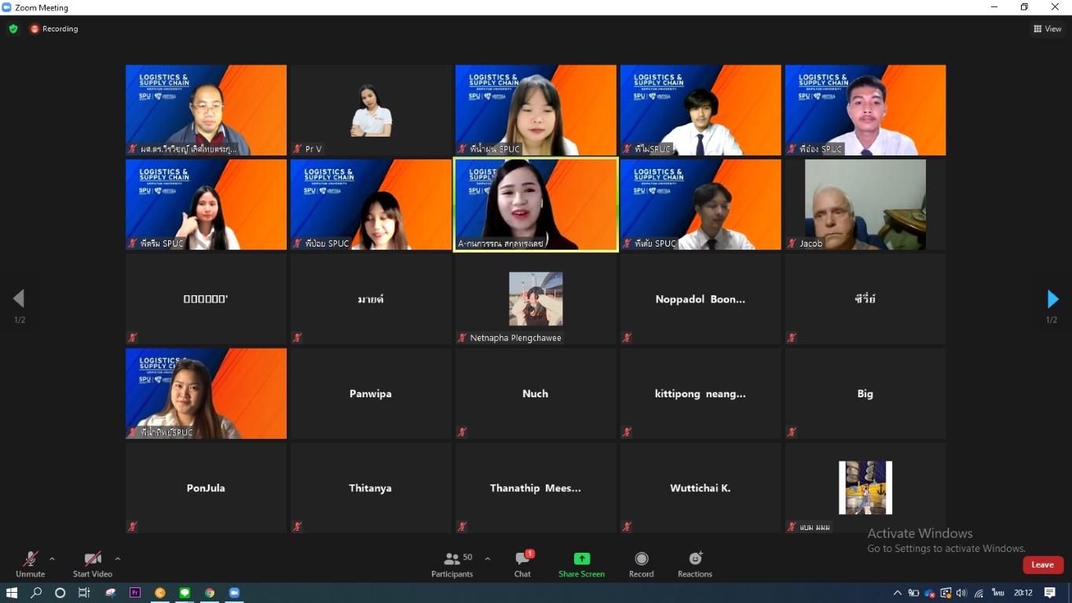This screenshot has height=603, width=1072.
Task: Click the taskbar search magnifier icon
Action: tap(36, 593)
